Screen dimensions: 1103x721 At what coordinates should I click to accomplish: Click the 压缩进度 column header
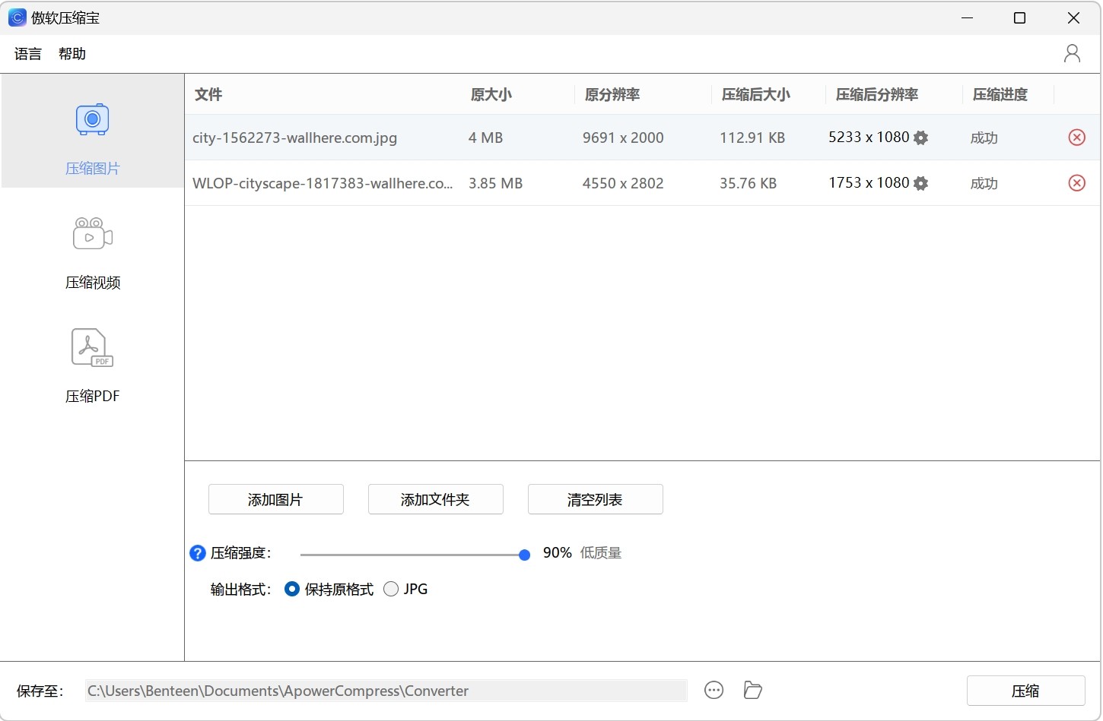click(x=1000, y=94)
